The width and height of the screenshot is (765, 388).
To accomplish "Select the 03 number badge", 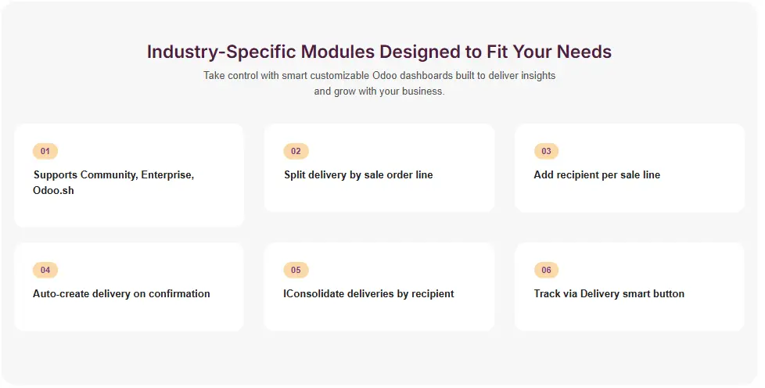I will (546, 151).
